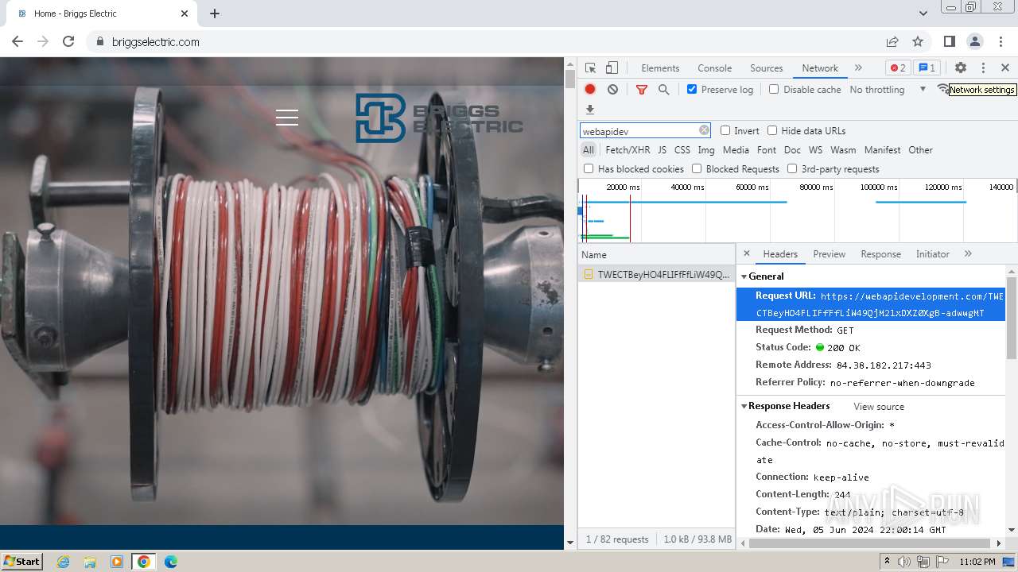Image resolution: width=1018 pixels, height=572 pixels.
Task: Open the Initiator tab of request
Action: [932, 254]
